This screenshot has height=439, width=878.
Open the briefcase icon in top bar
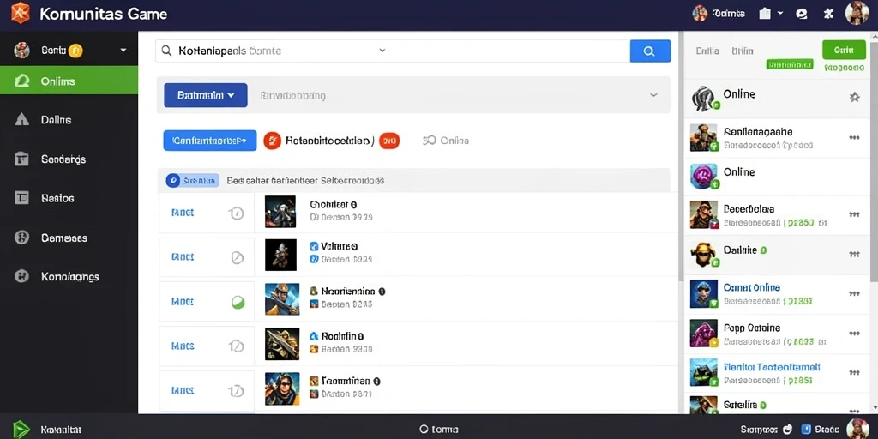coord(765,14)
